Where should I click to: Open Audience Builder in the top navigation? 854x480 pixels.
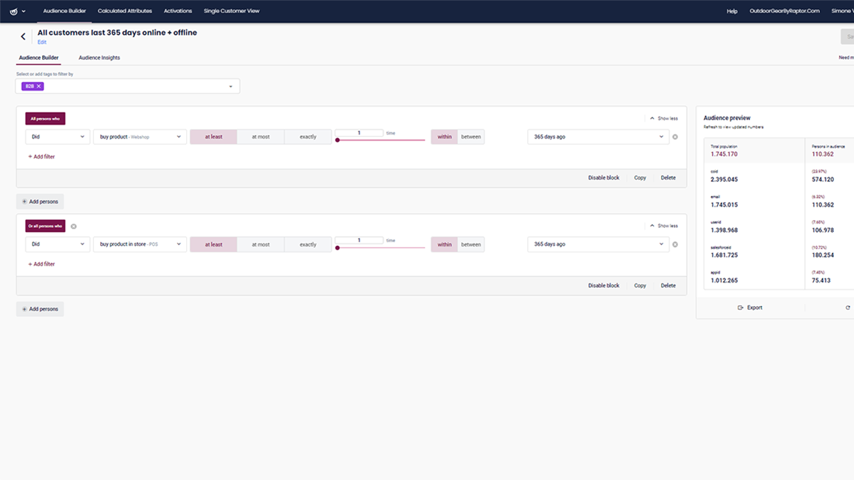click(64, 11)
